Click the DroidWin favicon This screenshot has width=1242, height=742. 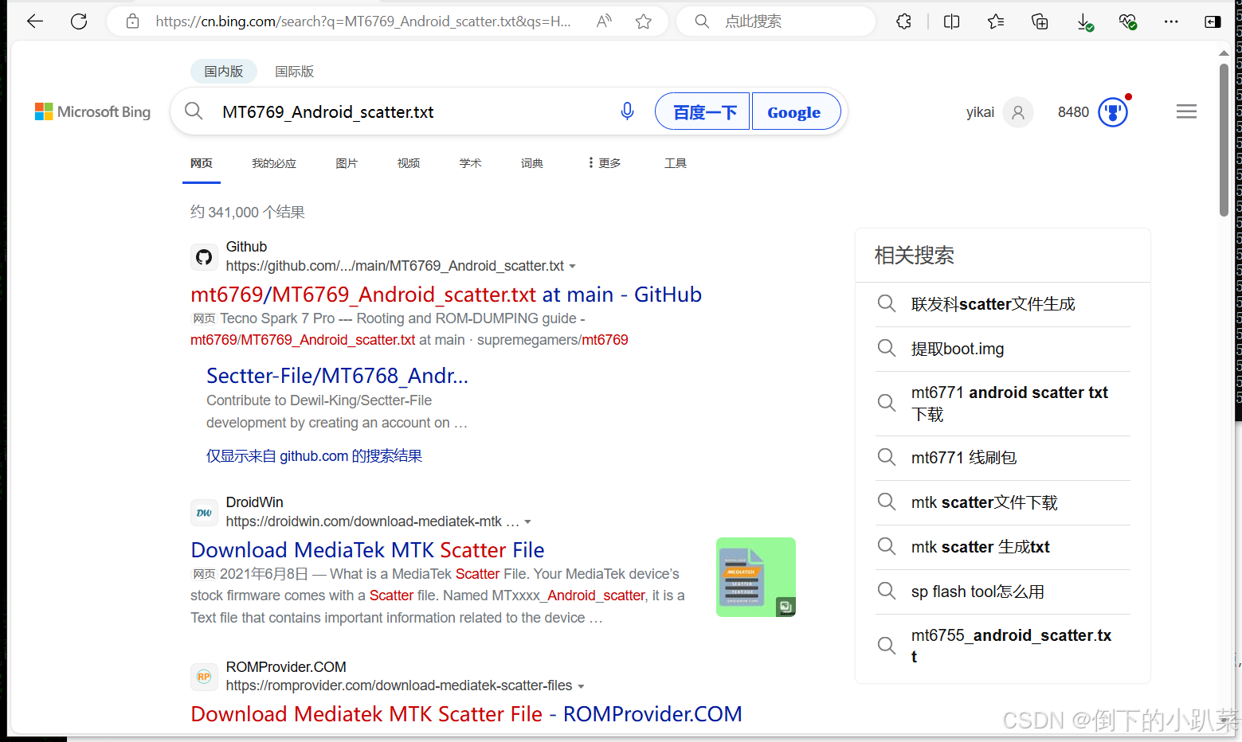tap(204, 513)
